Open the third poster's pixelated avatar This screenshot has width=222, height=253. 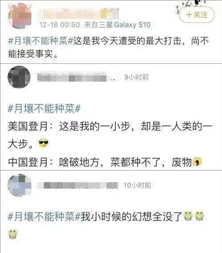coord(19,185)
